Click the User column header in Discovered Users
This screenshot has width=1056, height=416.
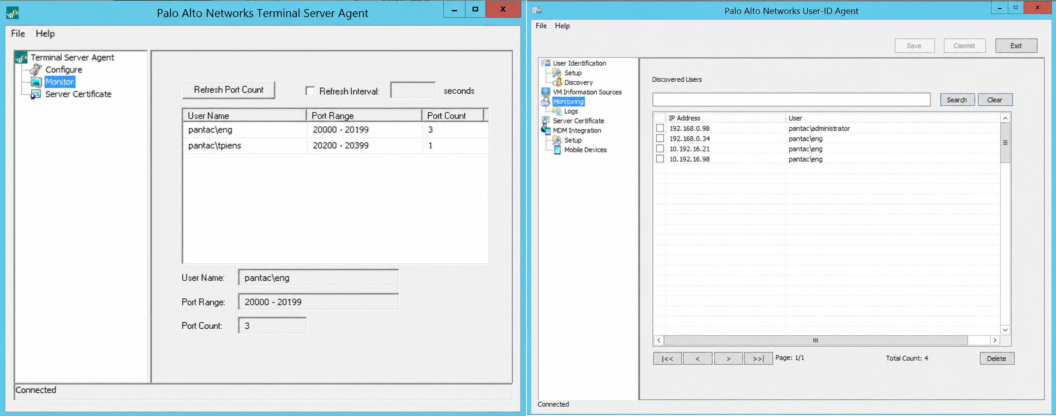pos(893,118)
